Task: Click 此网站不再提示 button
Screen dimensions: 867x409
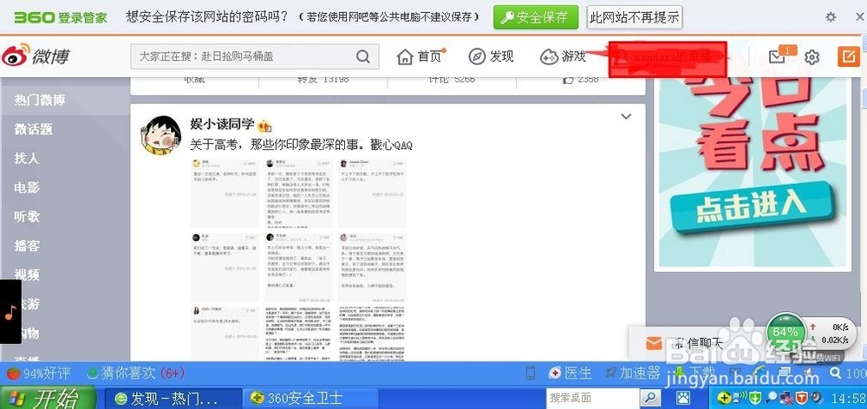Action: tap(635, 17)
